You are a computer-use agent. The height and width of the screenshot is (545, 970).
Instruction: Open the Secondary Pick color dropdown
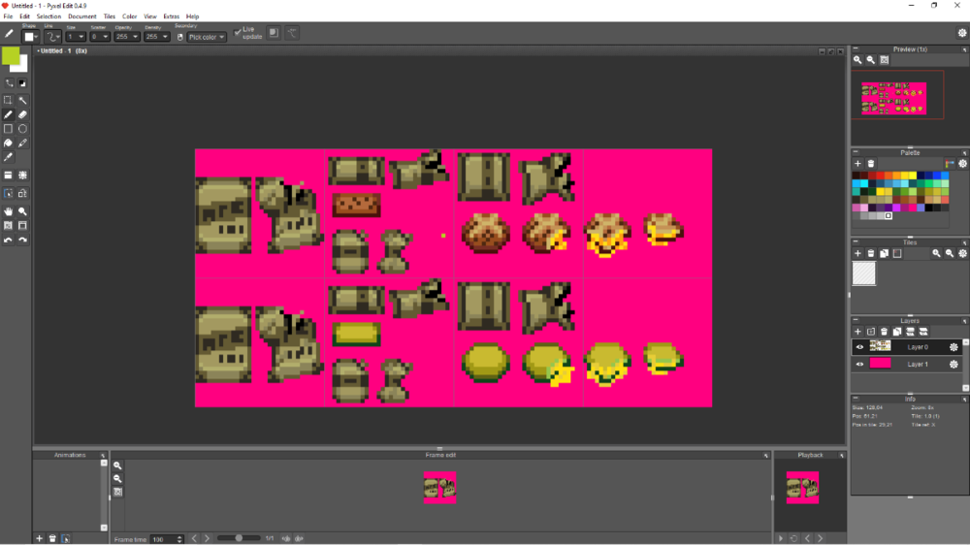(207, 37)
